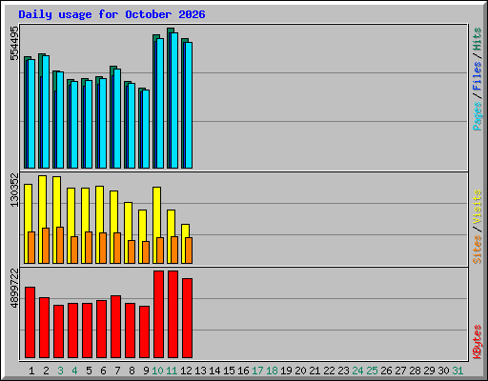Viewport: 488px width, 381px height.
Task: Click day label 15 on the x-axis
Action: coord(229,371)
